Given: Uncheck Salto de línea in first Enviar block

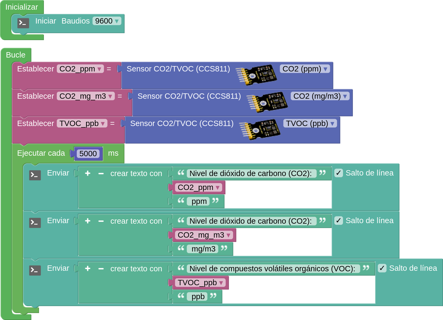Looking at the screenshot, I should 338,173.
